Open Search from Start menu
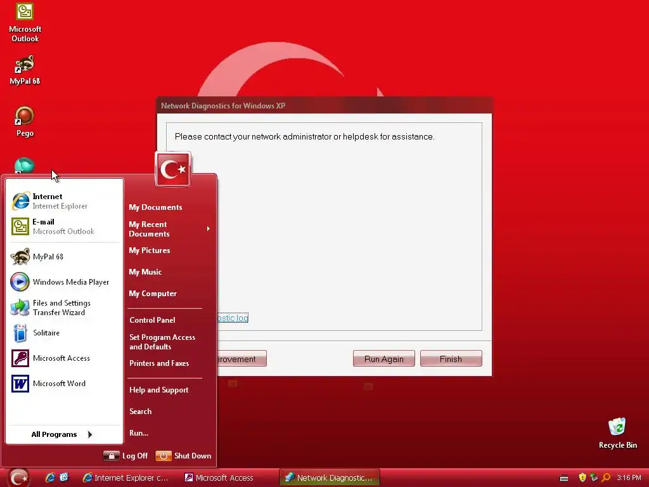Image resolution: width=649 pixels, height=487 pixels. [141, 412]
